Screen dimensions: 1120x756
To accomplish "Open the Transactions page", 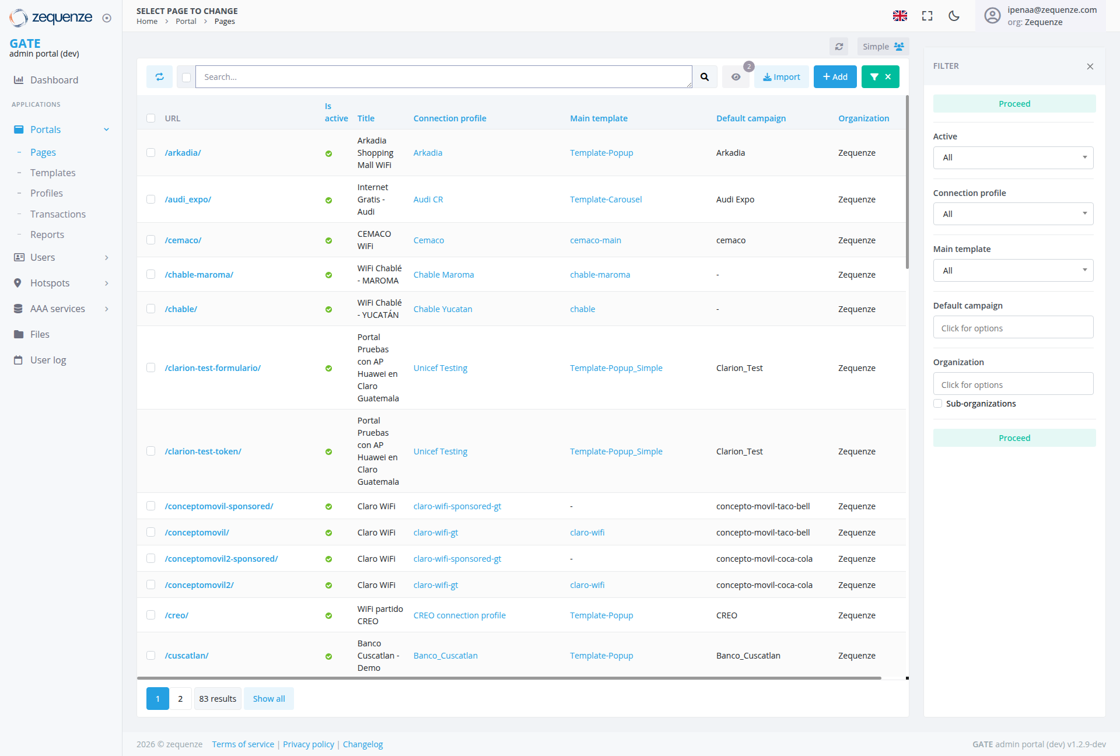I will [x=58, y=214].
